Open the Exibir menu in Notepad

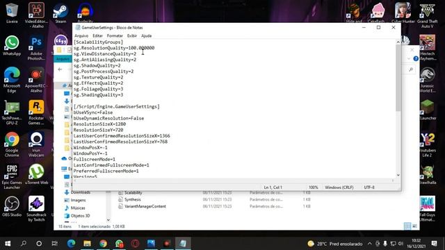[131, 35]
